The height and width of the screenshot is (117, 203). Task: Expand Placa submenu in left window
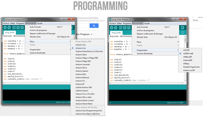tap(48, 41)
